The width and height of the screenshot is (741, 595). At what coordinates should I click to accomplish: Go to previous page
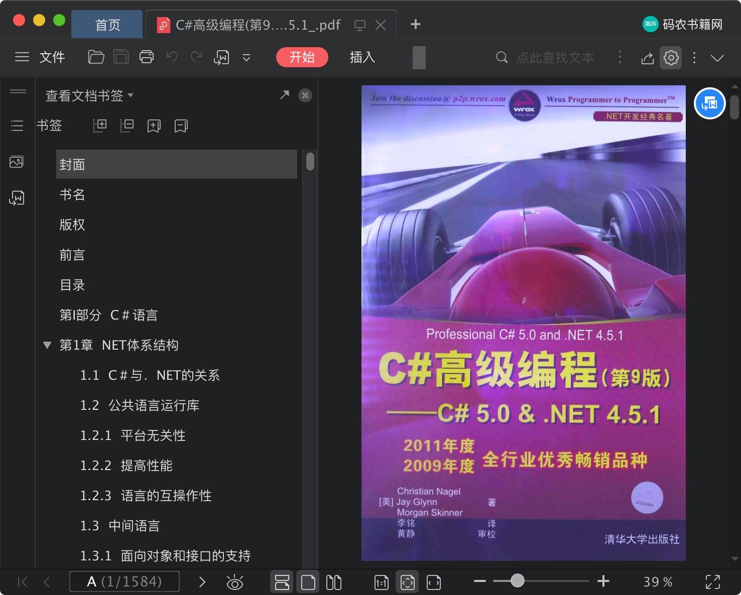click(x=47, y=582)
